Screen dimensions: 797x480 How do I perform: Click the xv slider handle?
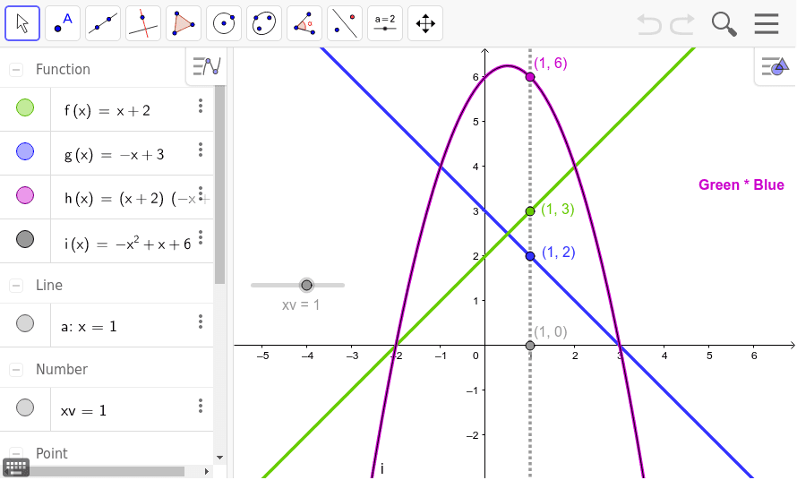pos(306,286)
